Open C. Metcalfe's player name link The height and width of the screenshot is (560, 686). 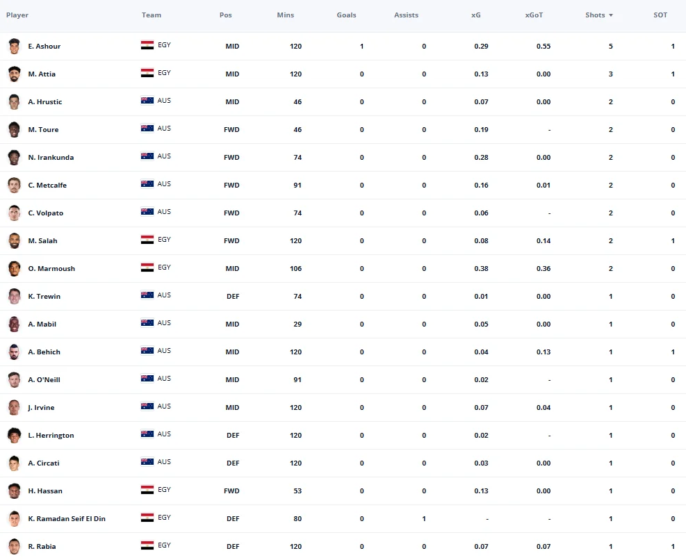click(x=47, y=186)
